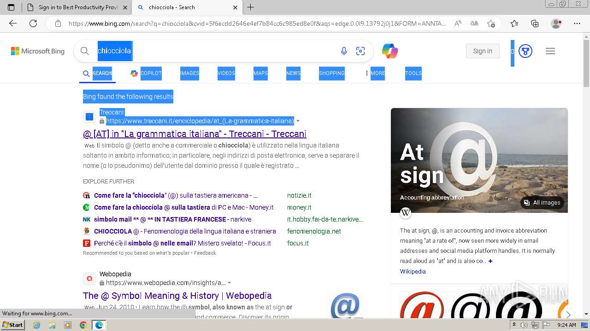Expand Webopedia result URL dropdown arrow

pos(229,283)
